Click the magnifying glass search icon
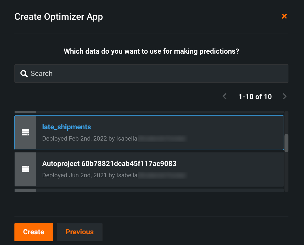Viewport: 304px width, 245px height. pos(24,74)
